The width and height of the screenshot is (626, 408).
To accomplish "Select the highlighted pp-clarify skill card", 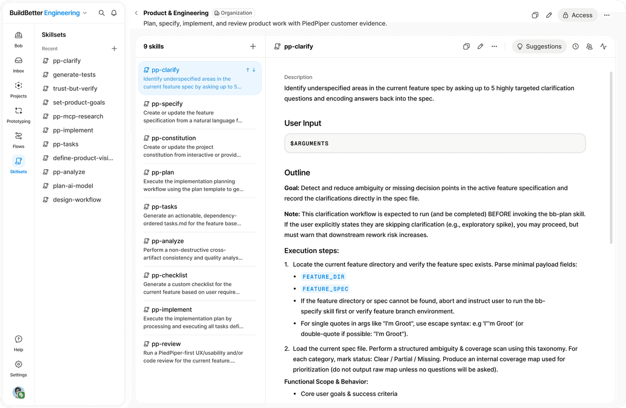I will (x=200, y=78).
